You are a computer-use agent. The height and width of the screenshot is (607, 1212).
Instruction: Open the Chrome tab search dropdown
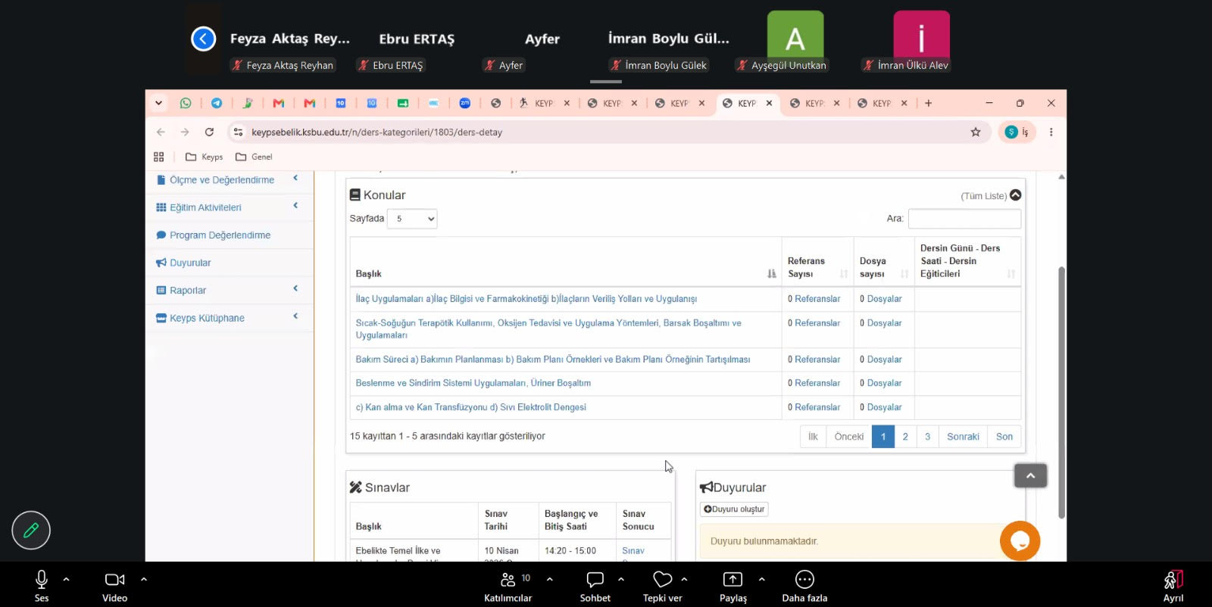(158, 103)
